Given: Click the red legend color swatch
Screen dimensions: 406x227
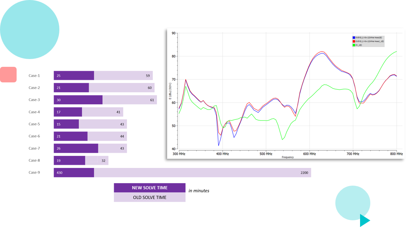Looking at the screenshot, I should pos(354,41).
